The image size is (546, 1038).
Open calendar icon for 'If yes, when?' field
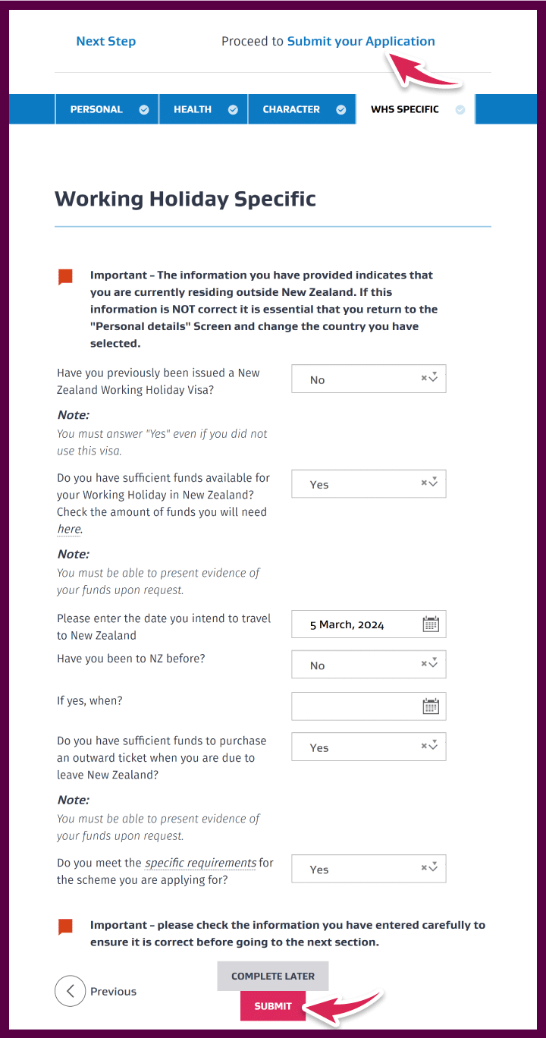tap(431, 706)
